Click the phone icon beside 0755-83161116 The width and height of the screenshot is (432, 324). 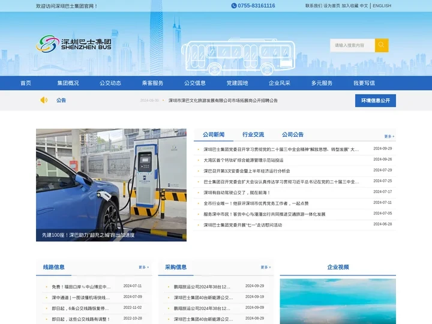pos(234,6)
